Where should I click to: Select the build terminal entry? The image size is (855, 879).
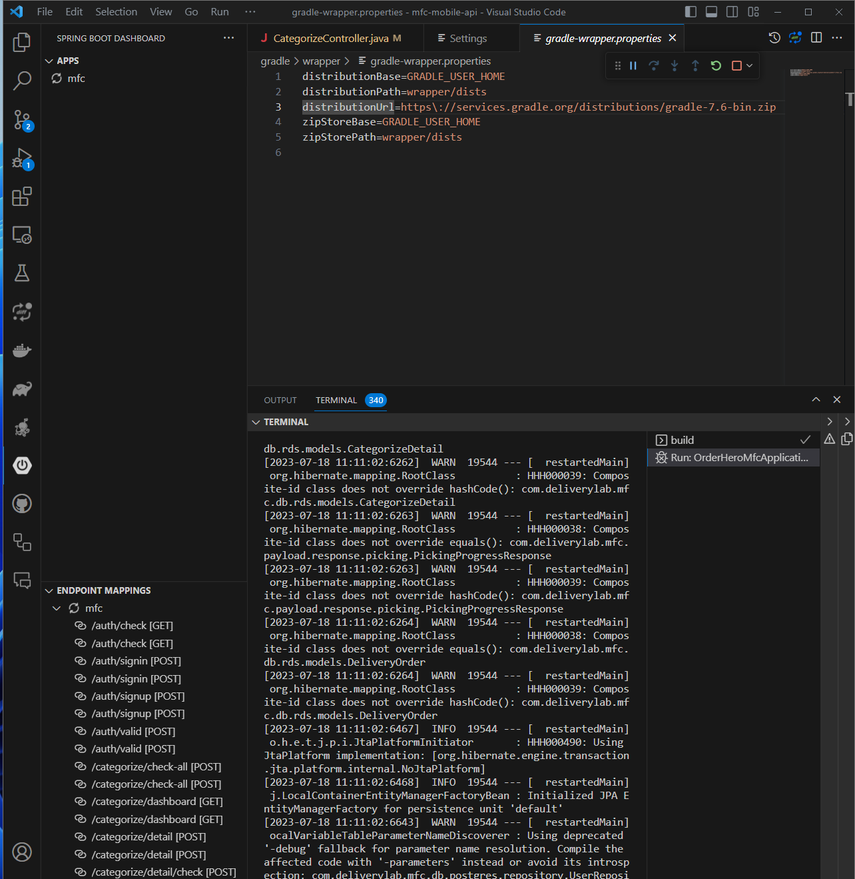coord(733,440)
